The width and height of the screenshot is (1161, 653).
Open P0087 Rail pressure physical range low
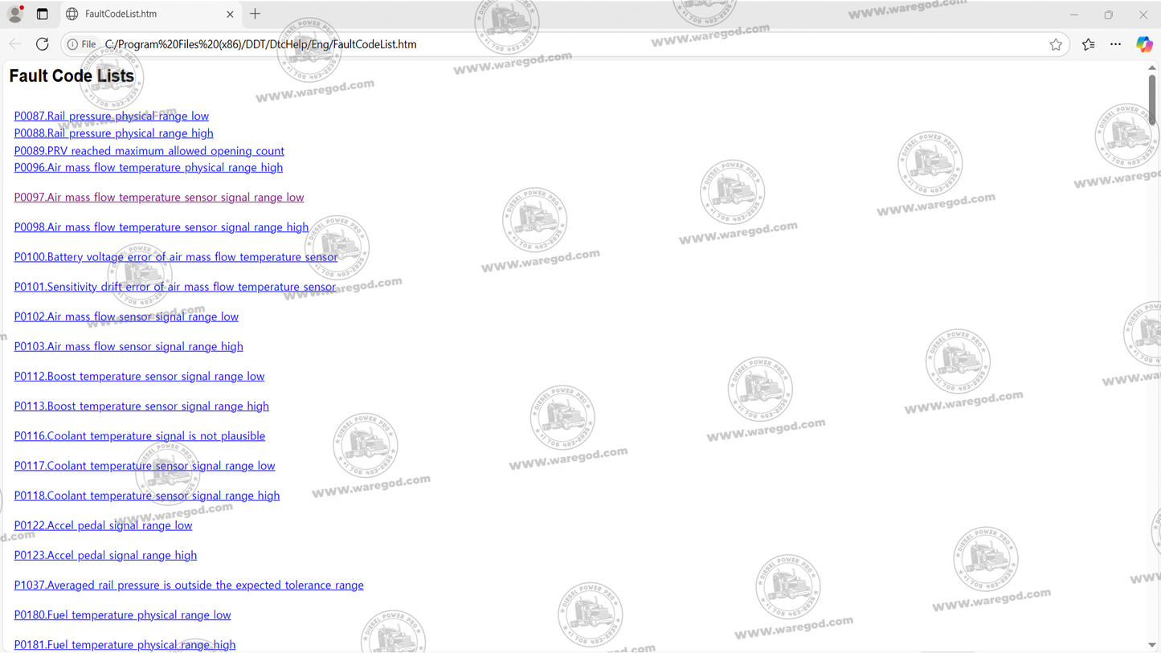click(111, 116)
